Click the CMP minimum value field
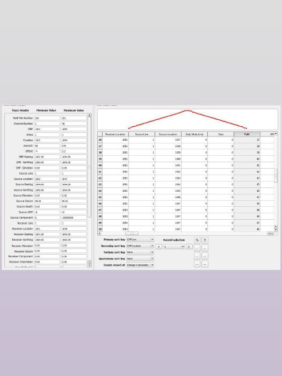Image resolution: width=282 pixels, height=376 pixels. pos(47,129)
